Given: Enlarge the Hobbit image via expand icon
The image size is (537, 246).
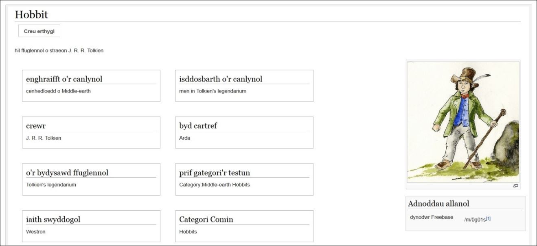Looking at the screenshot, I should pyautogui.click(x=515, y=186).
